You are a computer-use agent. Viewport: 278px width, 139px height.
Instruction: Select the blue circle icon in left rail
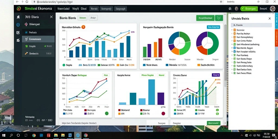tap(18, 25)
